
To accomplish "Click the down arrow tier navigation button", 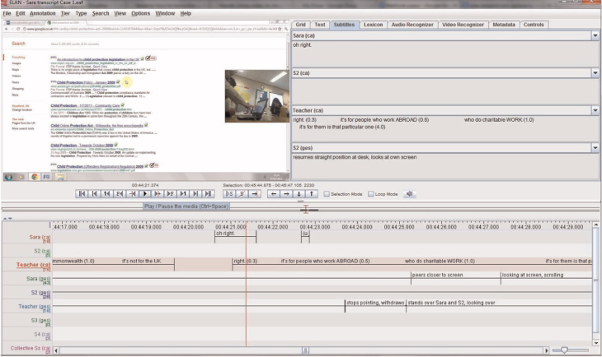I will [300, 193].
